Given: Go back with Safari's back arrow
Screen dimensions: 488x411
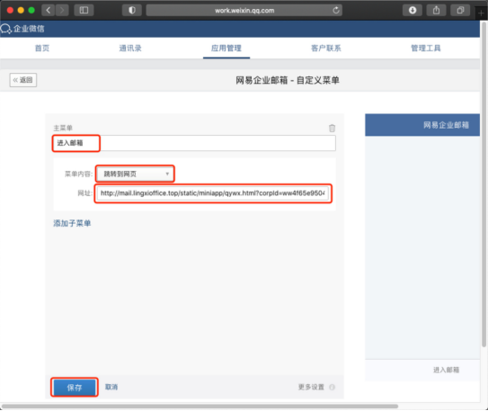Looking at the screenshot, I should pos(49,10).
